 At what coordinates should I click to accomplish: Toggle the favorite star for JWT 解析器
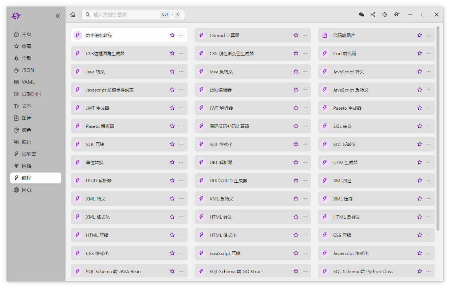click(296, 108)
